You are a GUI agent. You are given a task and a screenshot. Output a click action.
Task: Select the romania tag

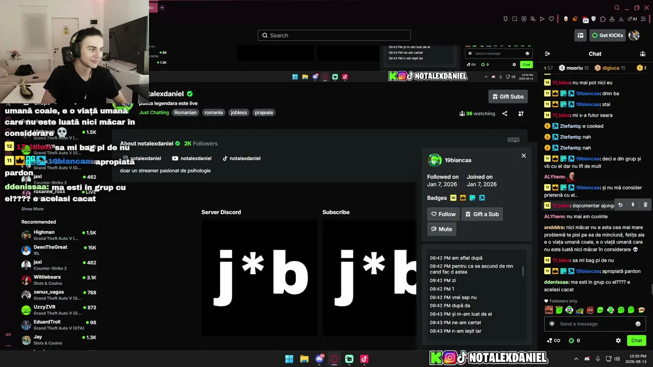214,113
